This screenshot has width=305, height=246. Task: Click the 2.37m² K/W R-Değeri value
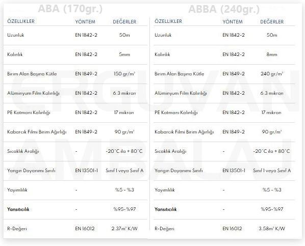(x=124, y=229)
